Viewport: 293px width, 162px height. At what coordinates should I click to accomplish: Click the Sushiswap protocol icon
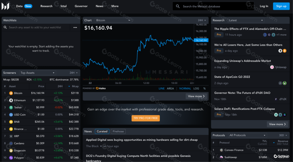tap(221, 157)
